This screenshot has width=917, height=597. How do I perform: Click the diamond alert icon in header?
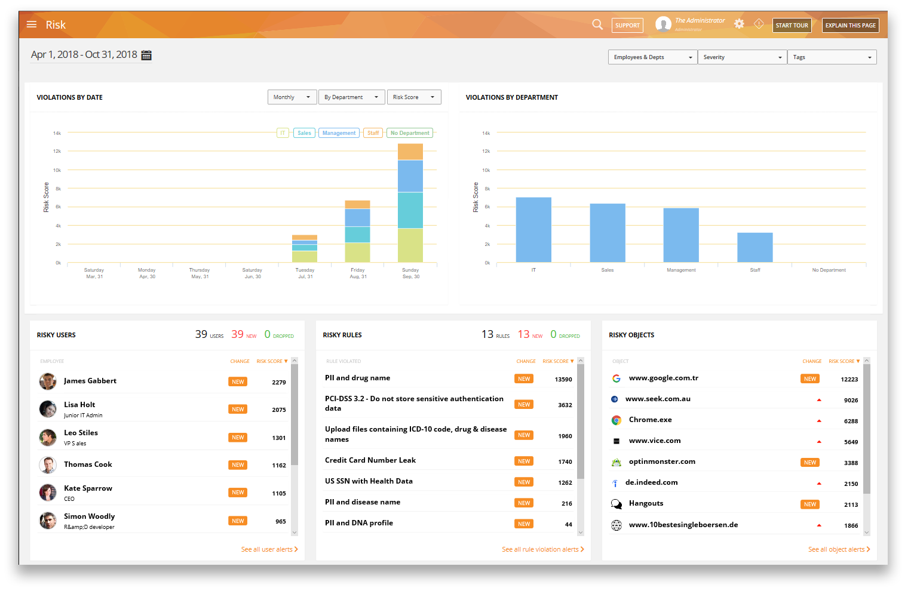(759, 24)
